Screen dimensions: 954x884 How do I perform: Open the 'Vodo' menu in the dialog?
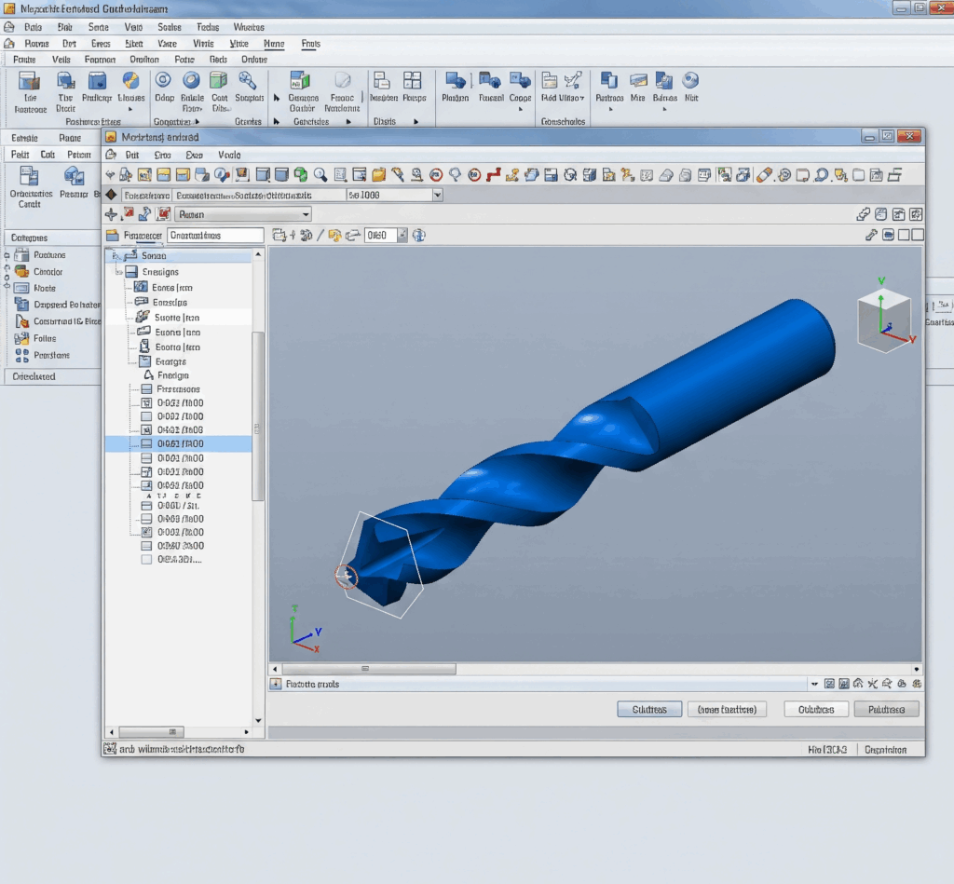tap(228, 155)
